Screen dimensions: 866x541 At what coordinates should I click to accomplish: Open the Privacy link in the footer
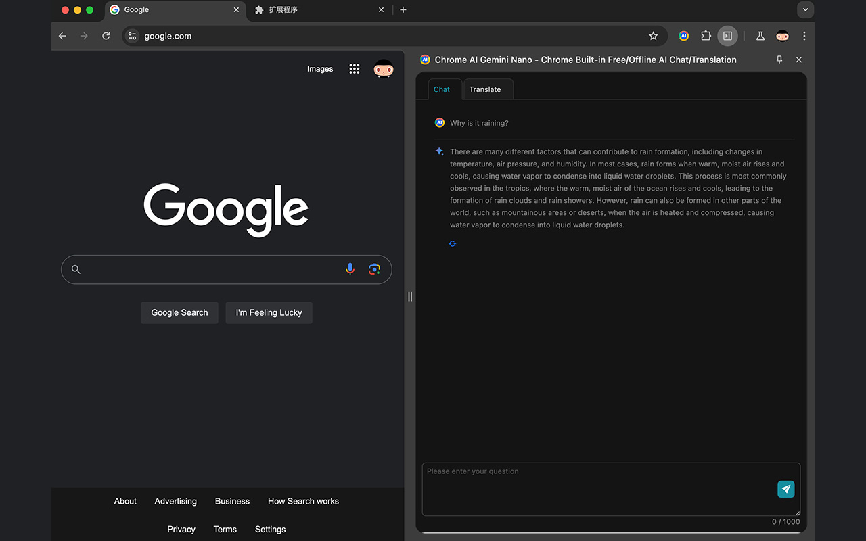pos(181,529)
